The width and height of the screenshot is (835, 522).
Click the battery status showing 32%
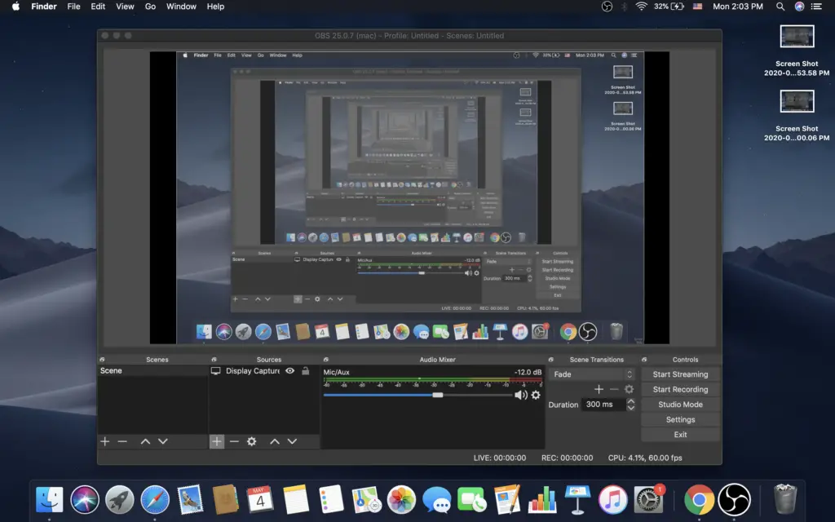pyautogui.click(x=669, y=7)
